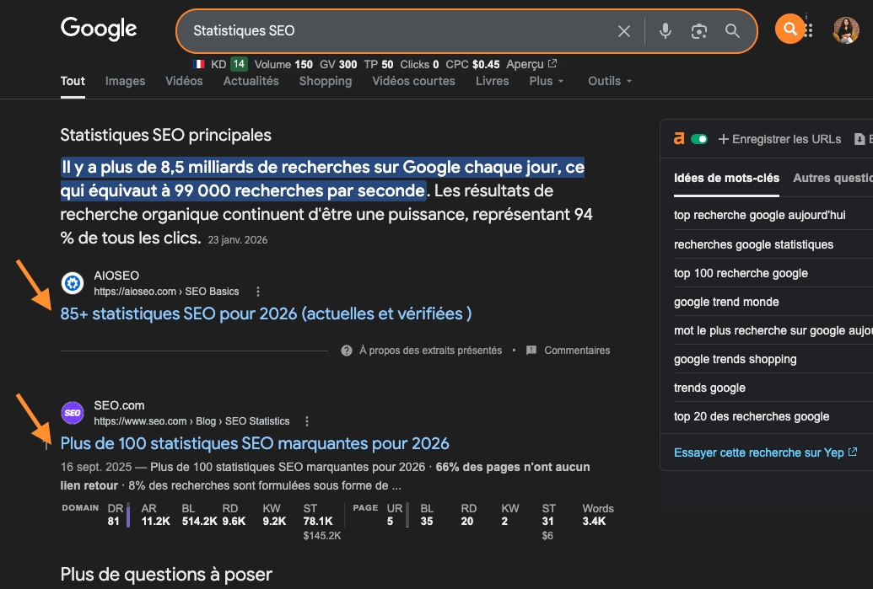Image resolution: width=873 pixels, height=589 pixels.
Task: Expand the Plus search filter dropdown
Action: (545, 81)
